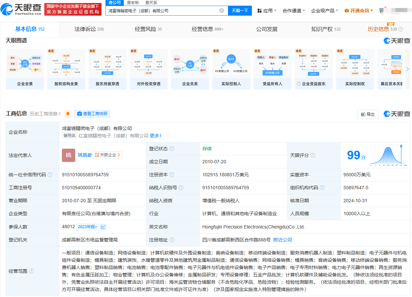The image size is (412, 297).
Task: Click the help icon on 企业受益股东 card
Action: click(299, 84)
